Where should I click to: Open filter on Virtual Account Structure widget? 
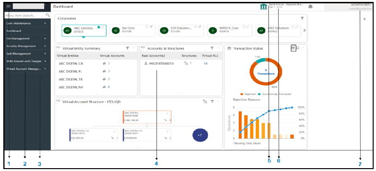tap(212, 102)
